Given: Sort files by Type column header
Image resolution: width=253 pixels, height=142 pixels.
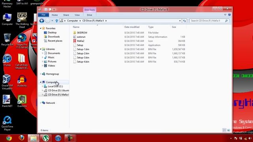Looking at the screenshot, I should (x=159, y=27).
